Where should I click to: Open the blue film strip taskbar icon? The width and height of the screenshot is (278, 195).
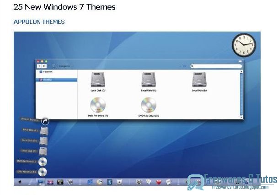point(110,182)
